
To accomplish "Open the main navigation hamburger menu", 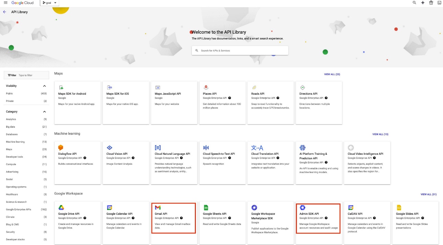I will coord(5,3).
